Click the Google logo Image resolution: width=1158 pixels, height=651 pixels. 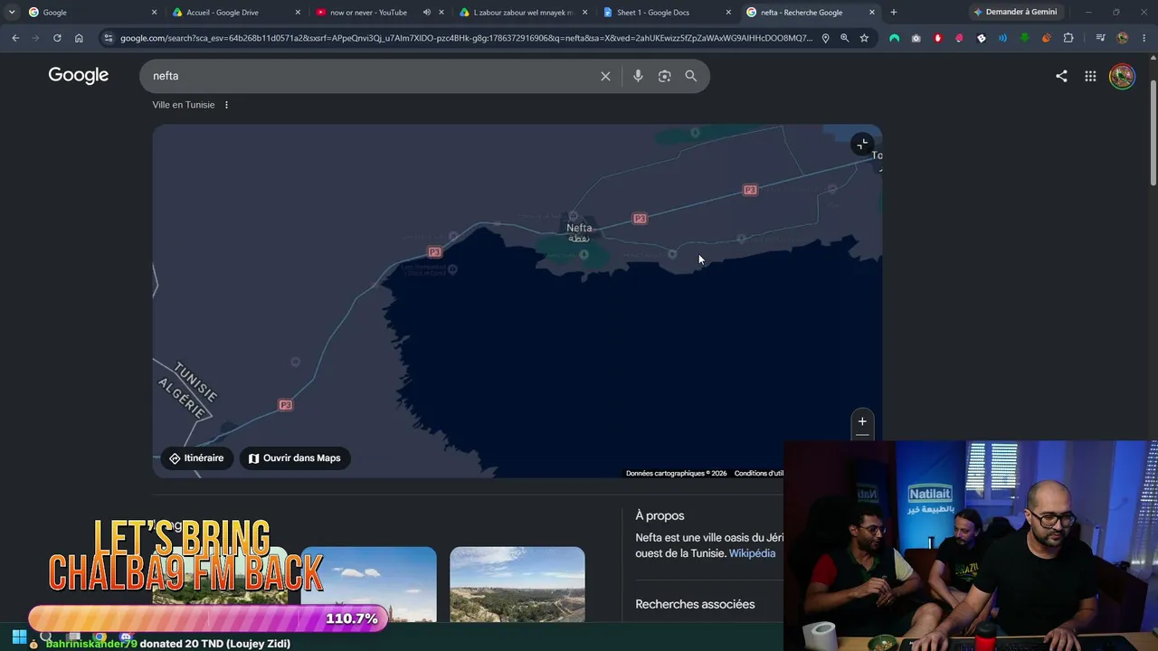pos(79,75)
